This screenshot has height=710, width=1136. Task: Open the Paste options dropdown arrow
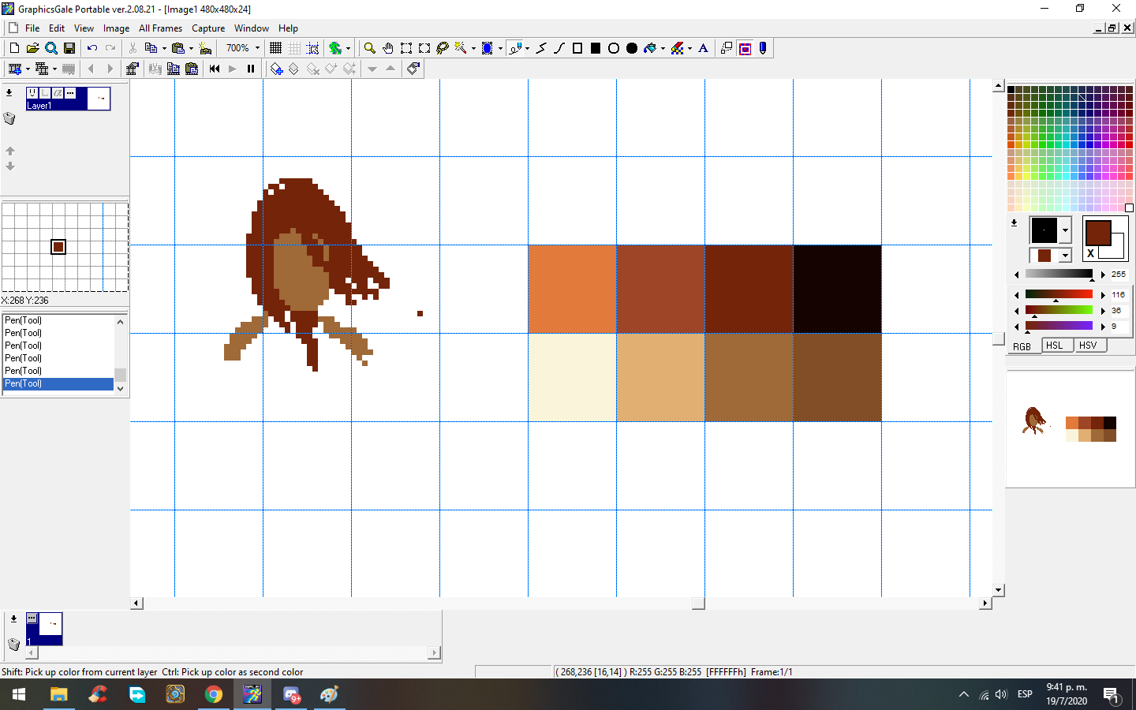191,48
